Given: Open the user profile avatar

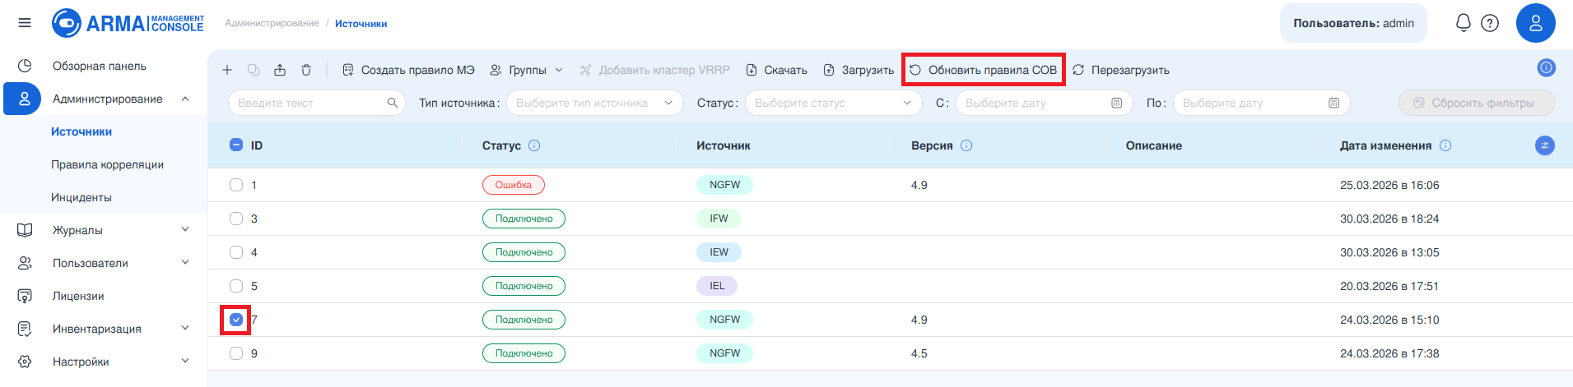Looking at the screenshot, I should click(1535, 23).
